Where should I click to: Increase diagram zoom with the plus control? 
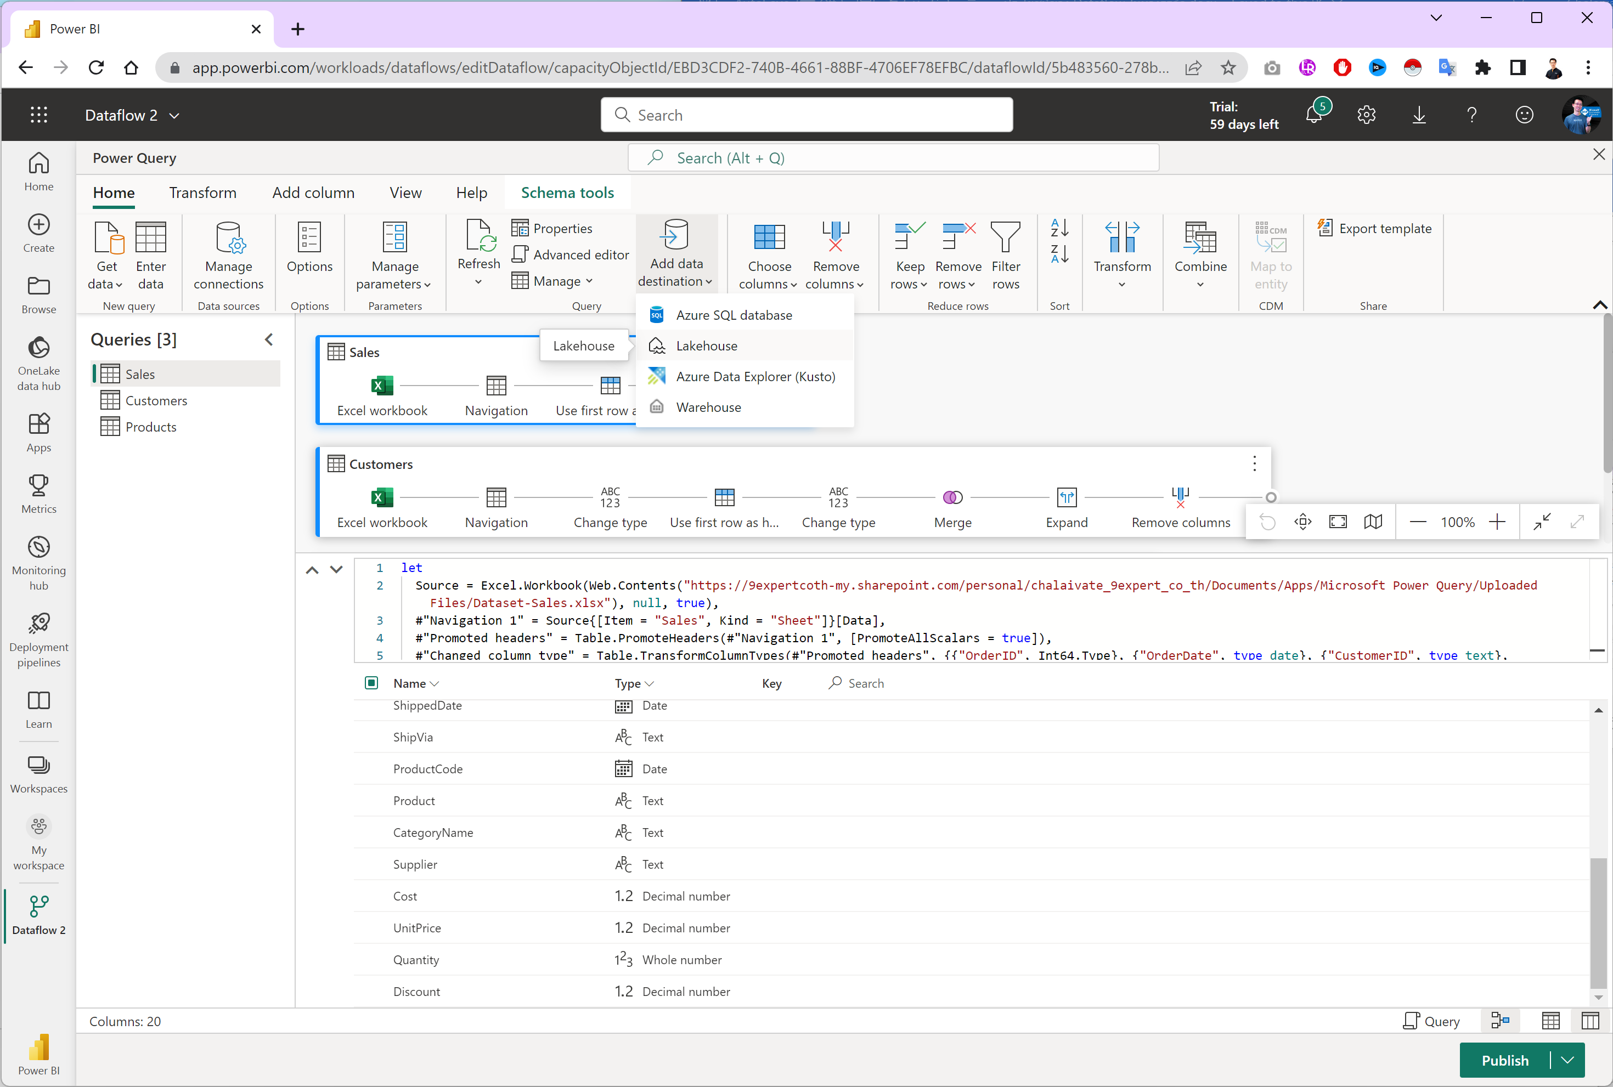[1498, 522]
